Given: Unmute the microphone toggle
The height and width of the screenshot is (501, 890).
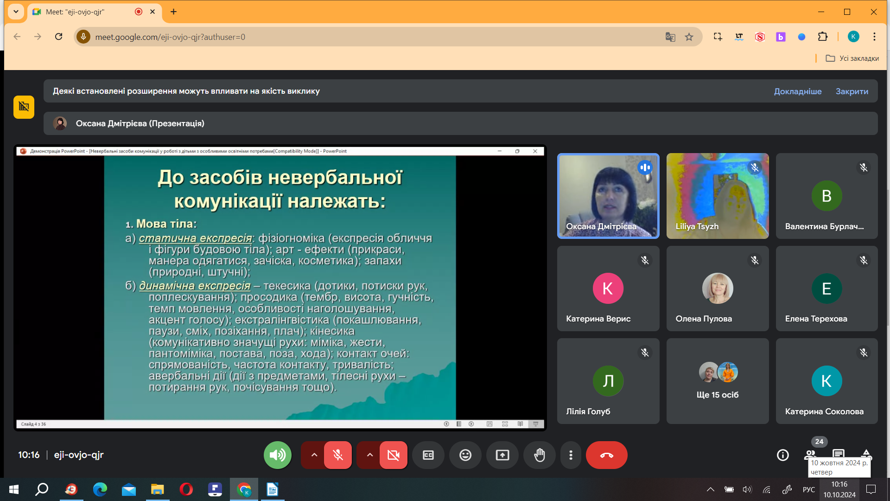Looking at the screenshot, I should (338, 455).
